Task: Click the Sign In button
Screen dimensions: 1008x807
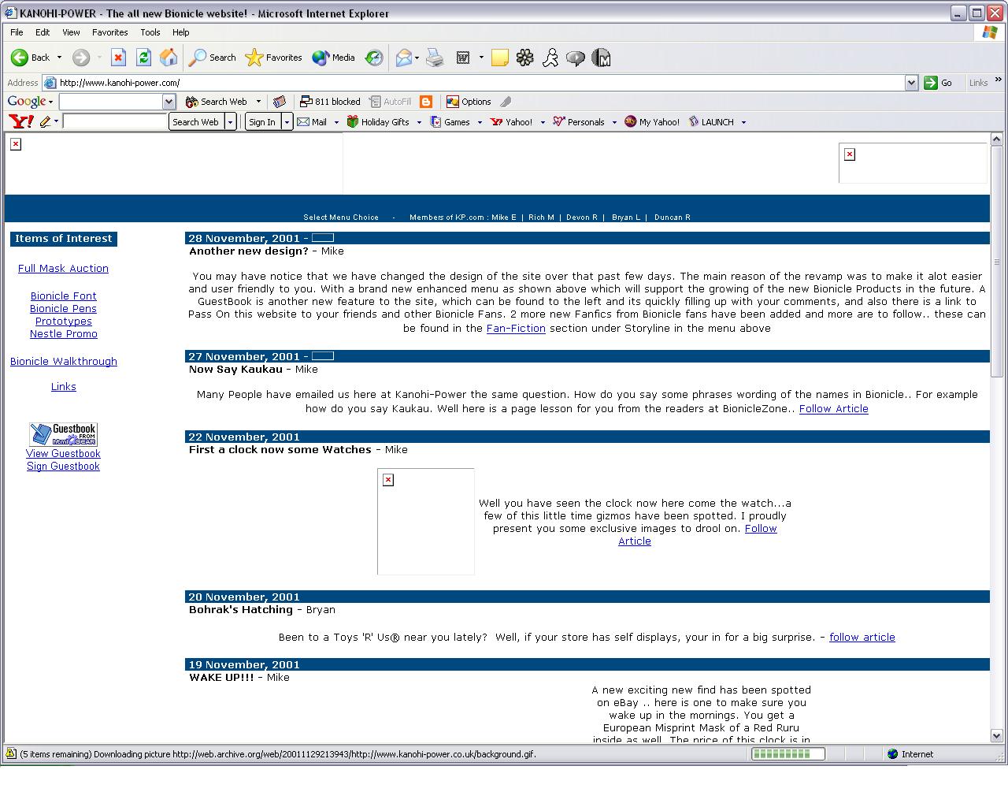Action: tap(262, 122)
